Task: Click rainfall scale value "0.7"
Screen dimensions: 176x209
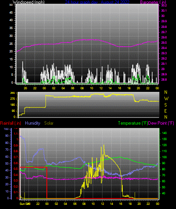Action: coord(16,157)
